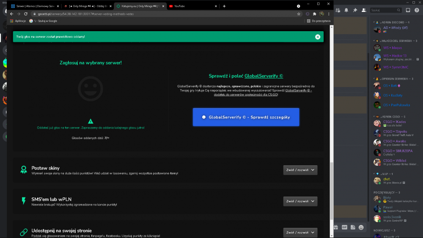Viewport: 423px width, 238px height.
Task: Select member 'CSGO • Wilduś'
Action: click(396, 162)
